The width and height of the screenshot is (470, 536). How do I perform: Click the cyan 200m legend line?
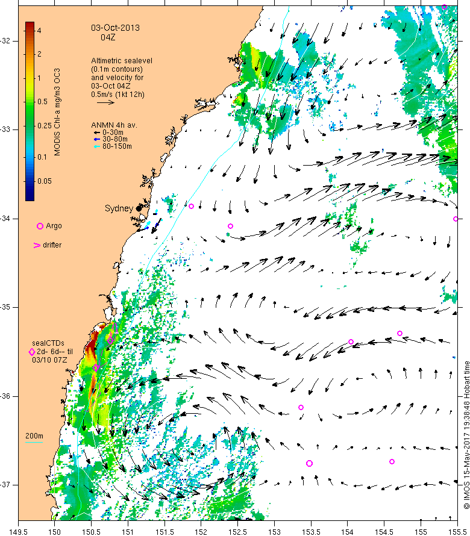[34, 442]
